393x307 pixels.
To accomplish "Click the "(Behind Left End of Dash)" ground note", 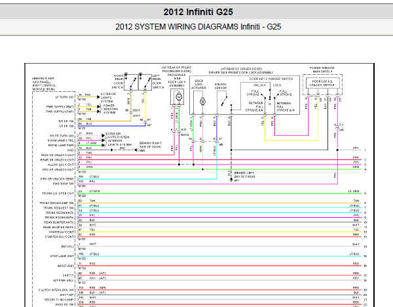I will coord(244,174).
